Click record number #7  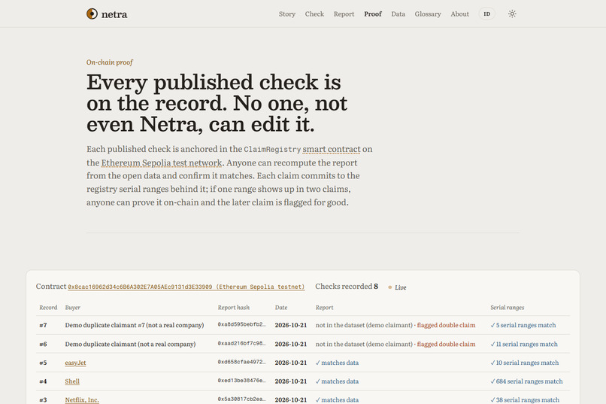[x=43, y=325]
